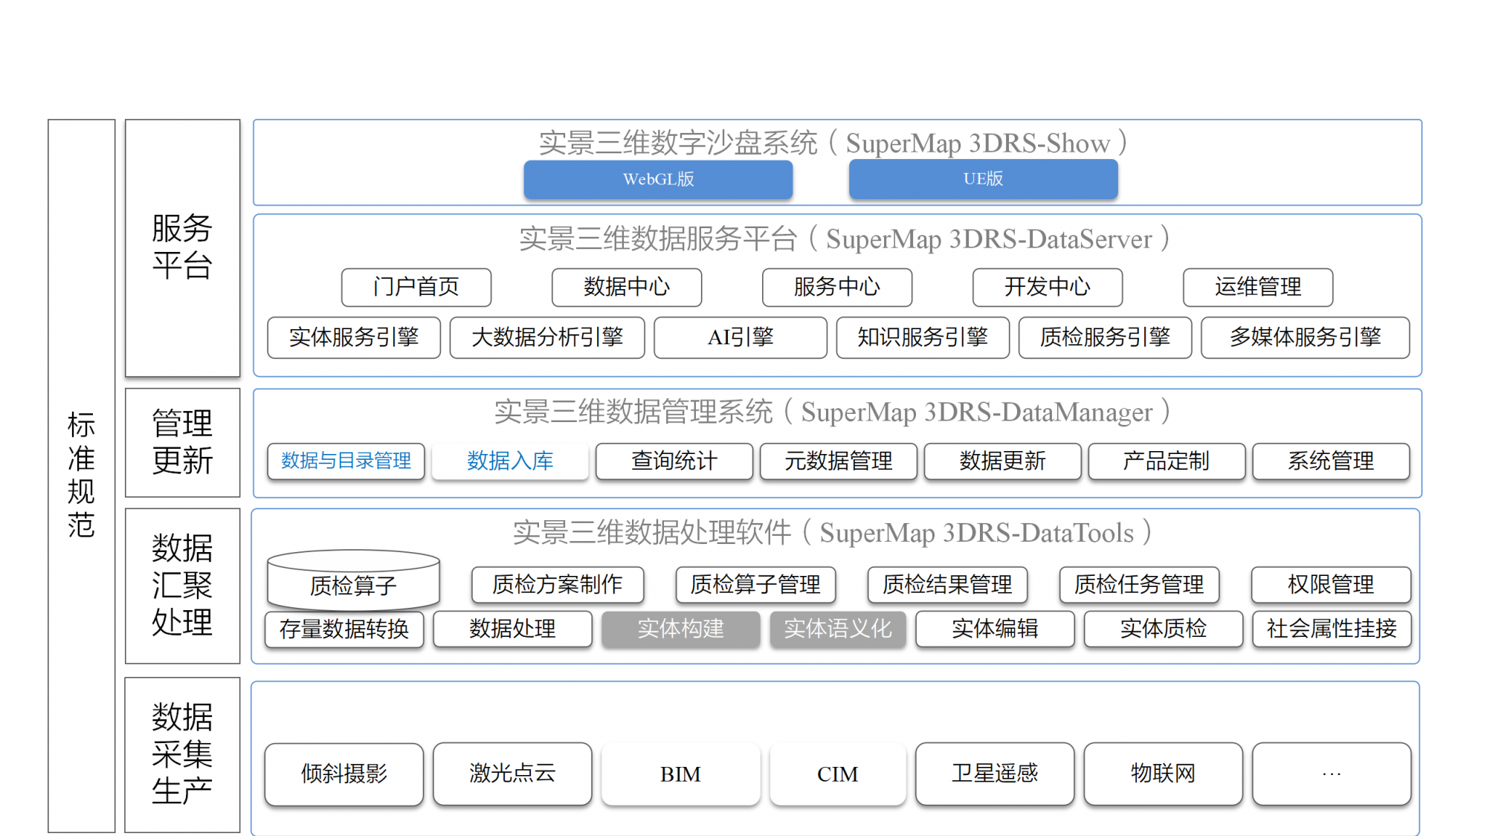Select the 开发中心 box

[1048, 287]
